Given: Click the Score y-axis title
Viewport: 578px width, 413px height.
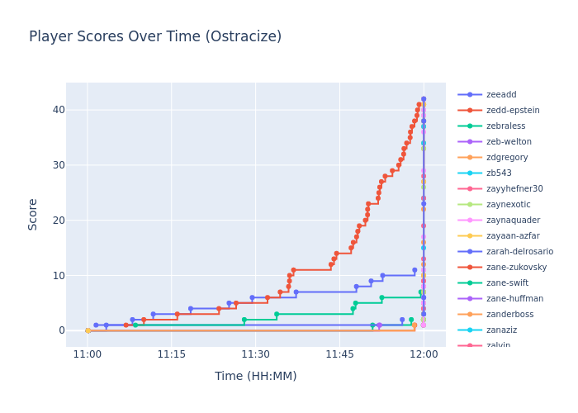Looking at the screenshot, I should point(33,214).
